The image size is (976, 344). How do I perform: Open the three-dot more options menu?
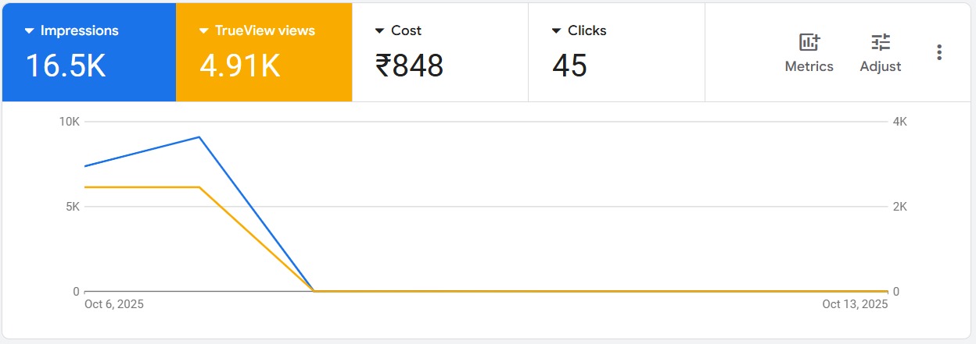(x=939, y=52)
